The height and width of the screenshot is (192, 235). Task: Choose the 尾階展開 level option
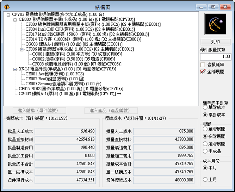coord(205,144)
